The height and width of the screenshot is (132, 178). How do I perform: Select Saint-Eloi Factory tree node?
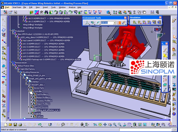click(x=28, y=69)
